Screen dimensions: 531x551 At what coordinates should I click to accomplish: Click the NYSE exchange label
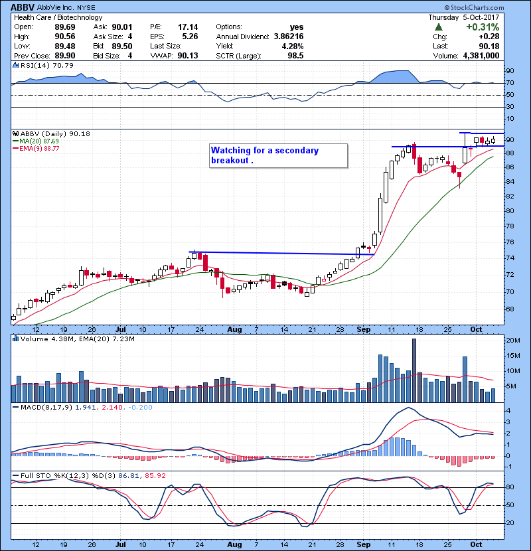tap(86, 7)
